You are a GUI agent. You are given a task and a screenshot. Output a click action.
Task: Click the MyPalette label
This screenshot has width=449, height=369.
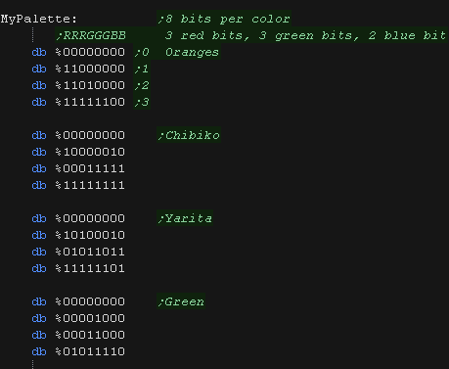pos(39,19)
